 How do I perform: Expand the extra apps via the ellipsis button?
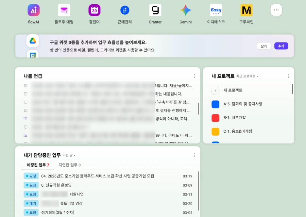pos(276,10)
